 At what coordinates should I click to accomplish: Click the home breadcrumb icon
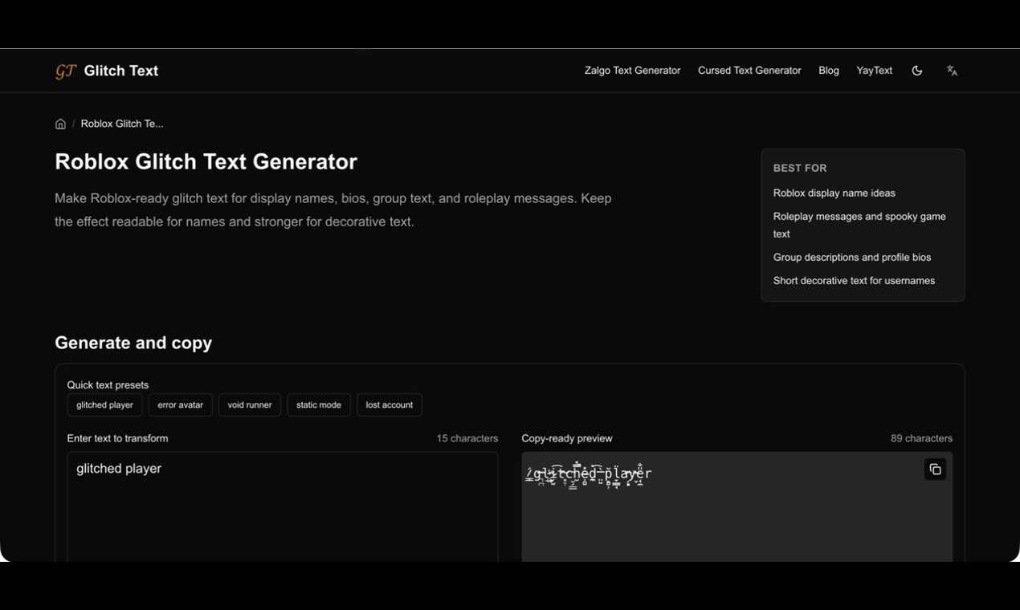60,124
